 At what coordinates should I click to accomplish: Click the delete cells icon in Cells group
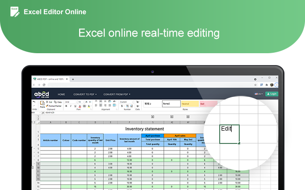point(137,106)
